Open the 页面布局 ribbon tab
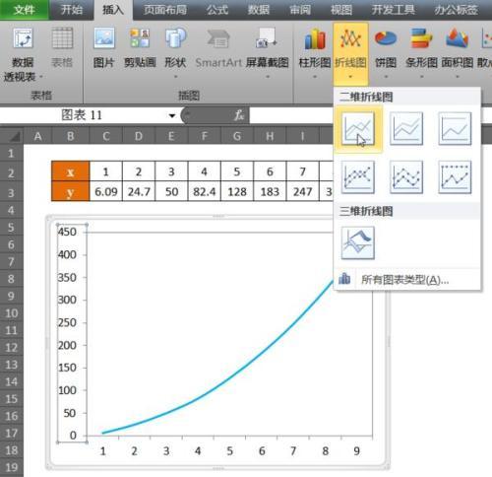This screenshot has height=477, width=492. (165, 10)
